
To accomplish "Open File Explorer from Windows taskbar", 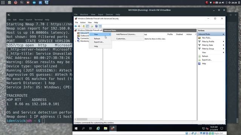I will (x=105, y=128).
